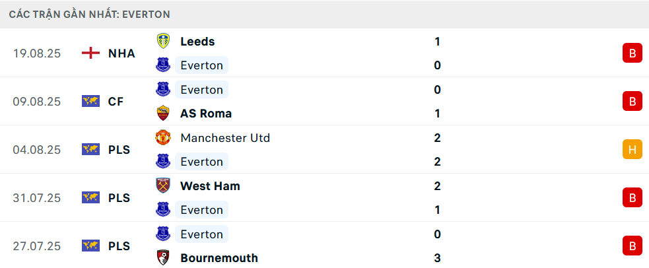The width and height of the screenshot is (649, 268).
Task: Open the AS Roma team link
Action: click(206, 114)
